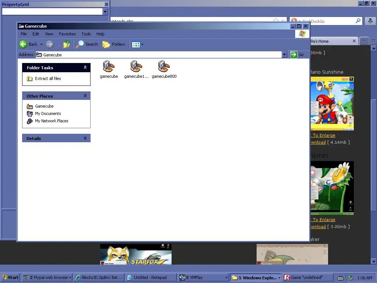Click the Address bar field
The height and width of the screenshot is (283, 377).
159,55
